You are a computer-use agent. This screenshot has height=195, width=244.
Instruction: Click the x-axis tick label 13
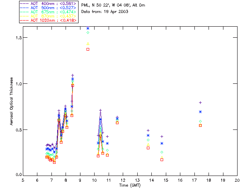(137, 180)
